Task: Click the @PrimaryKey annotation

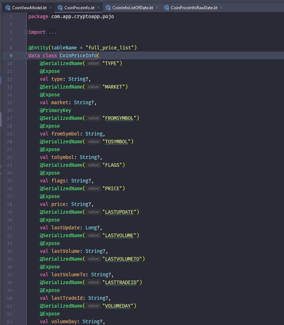Action: click(56, 111)
